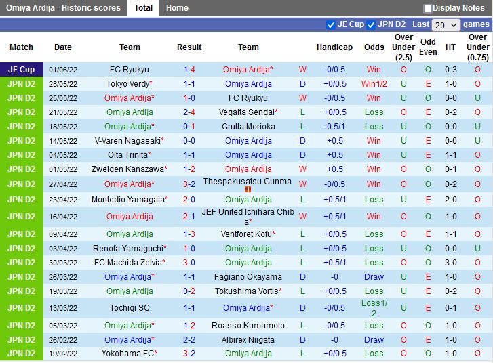Click HT score 2-0 in Montedio Yamagata row
This screenshot has height=363, width=493.
pyautogui.click(x=450, y=199)
